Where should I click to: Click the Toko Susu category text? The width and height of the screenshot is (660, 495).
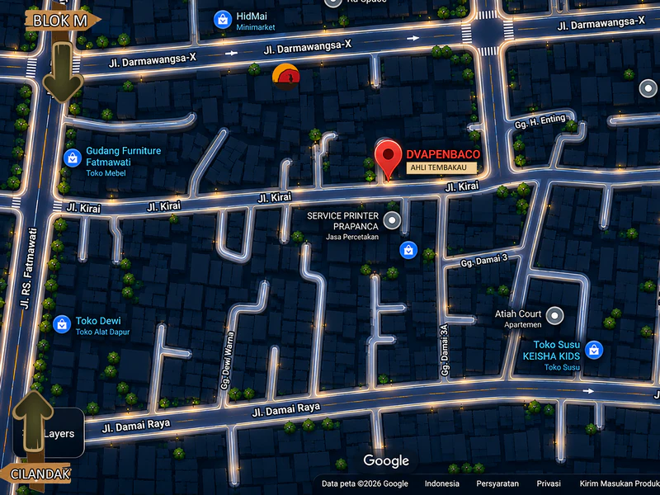point(563,367)
